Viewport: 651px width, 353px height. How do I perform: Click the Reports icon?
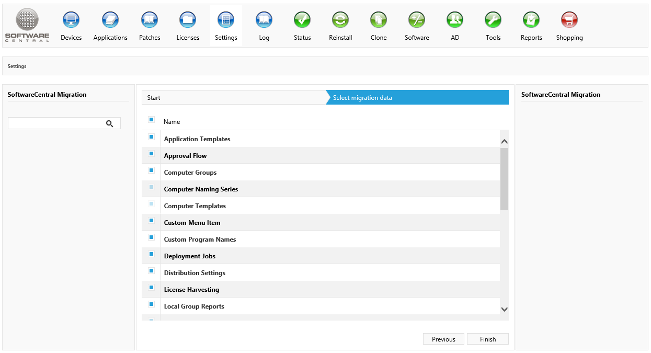click(x=531, y=21)
